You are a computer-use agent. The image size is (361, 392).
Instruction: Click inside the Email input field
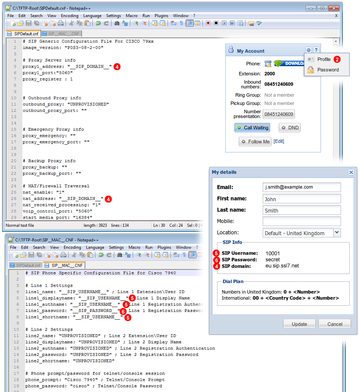tap(302, 187)
